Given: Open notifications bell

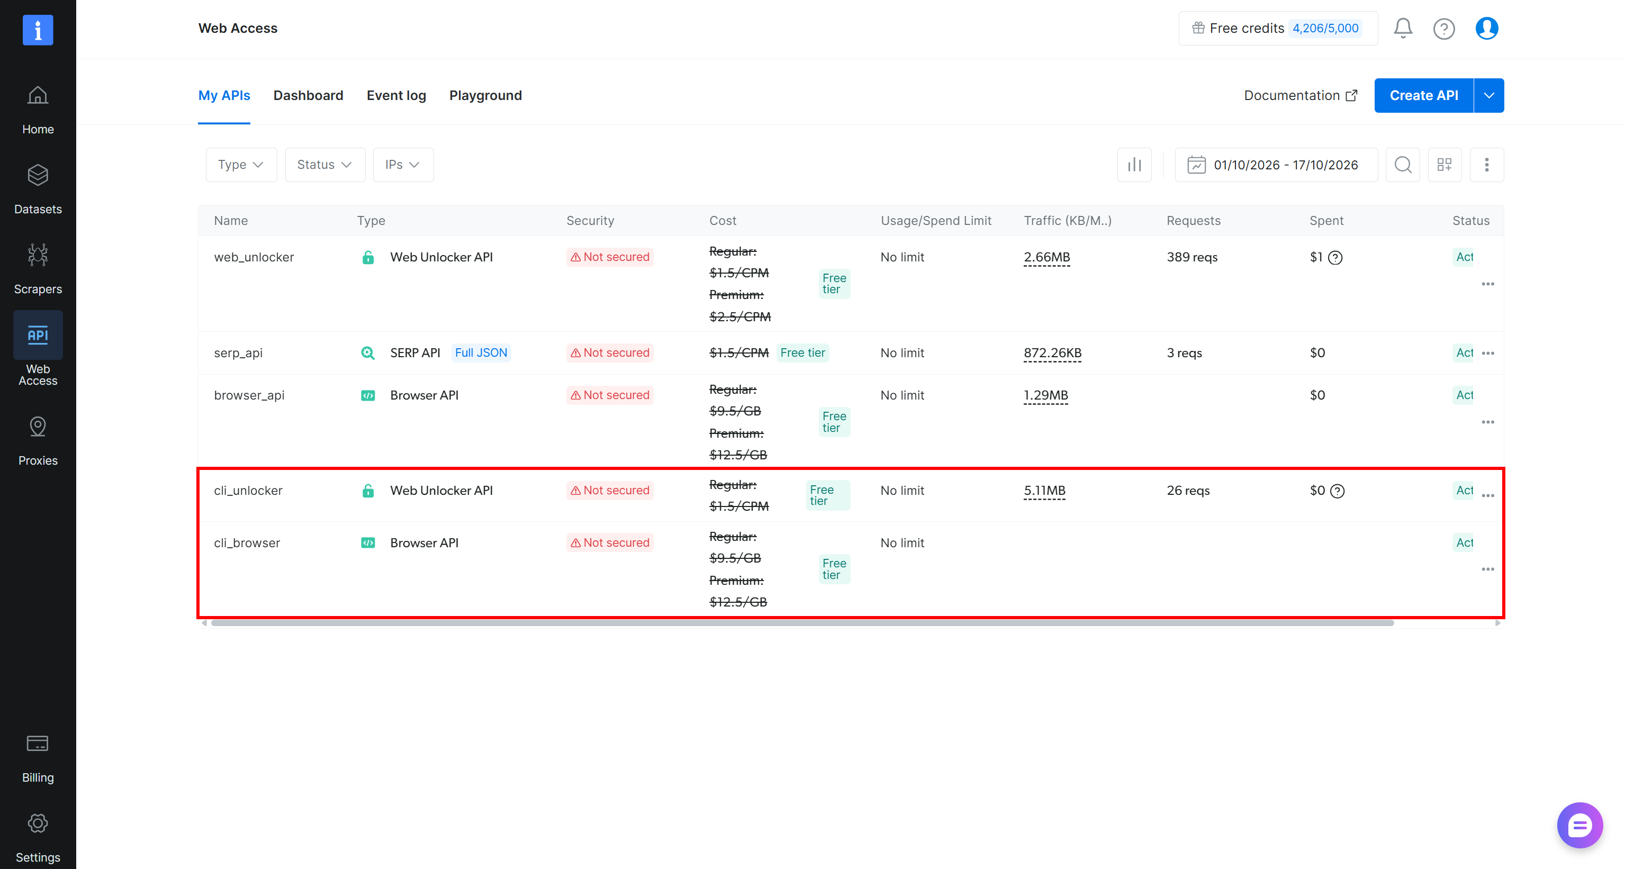Looking at the screenshot, I should 1403,28.
